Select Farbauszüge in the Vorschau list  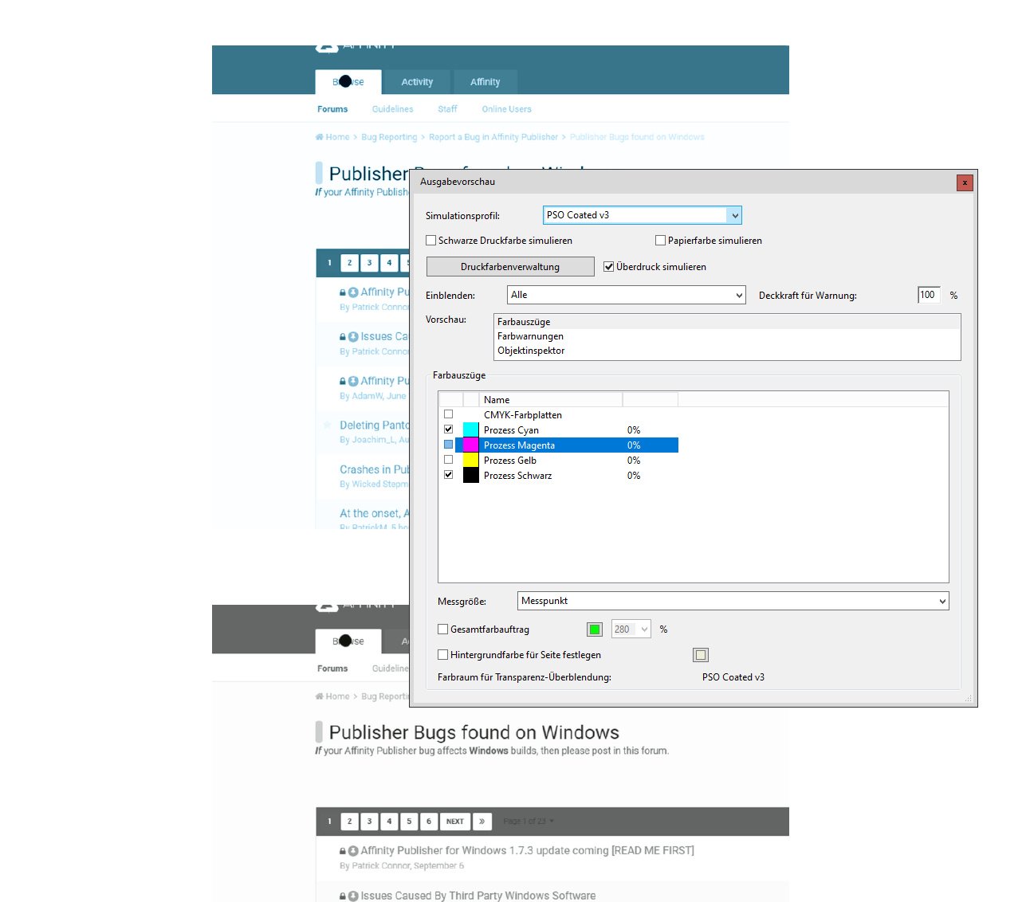[x=523, y=322]
